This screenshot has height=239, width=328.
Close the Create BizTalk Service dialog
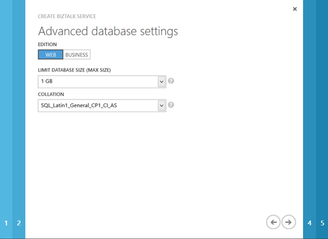(x=295, y=9)
